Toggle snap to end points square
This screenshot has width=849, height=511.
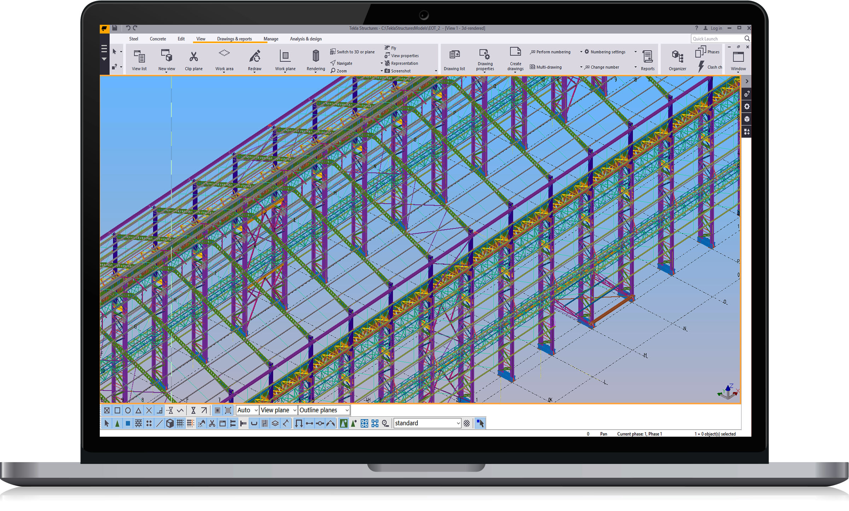pyautogui.click(x=117, y=410)
